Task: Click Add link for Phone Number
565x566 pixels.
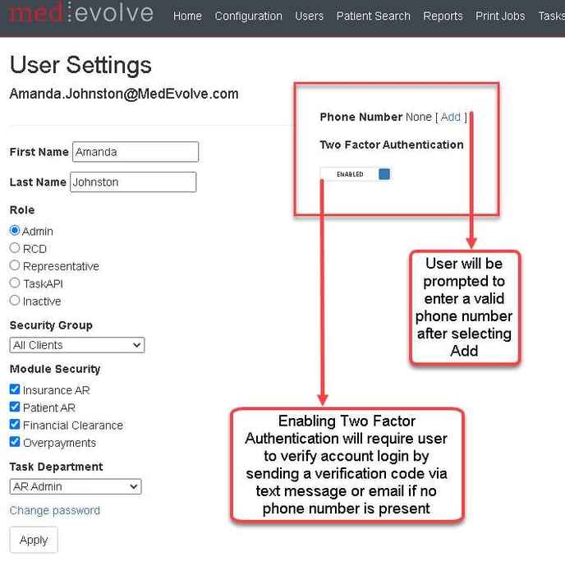Action: click(450, 117)
